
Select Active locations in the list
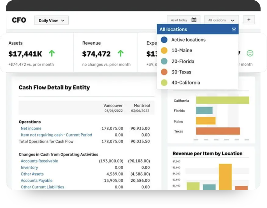188,40
